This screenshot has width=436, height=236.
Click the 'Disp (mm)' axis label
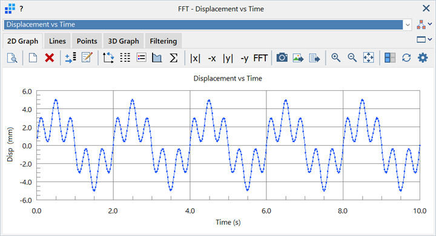(x=10, y=145)
